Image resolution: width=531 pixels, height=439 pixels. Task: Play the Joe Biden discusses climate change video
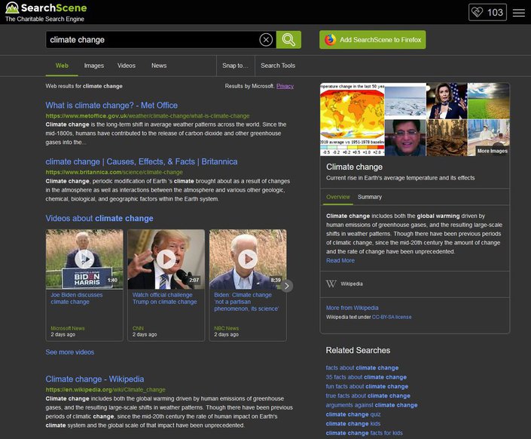[84, 259]
